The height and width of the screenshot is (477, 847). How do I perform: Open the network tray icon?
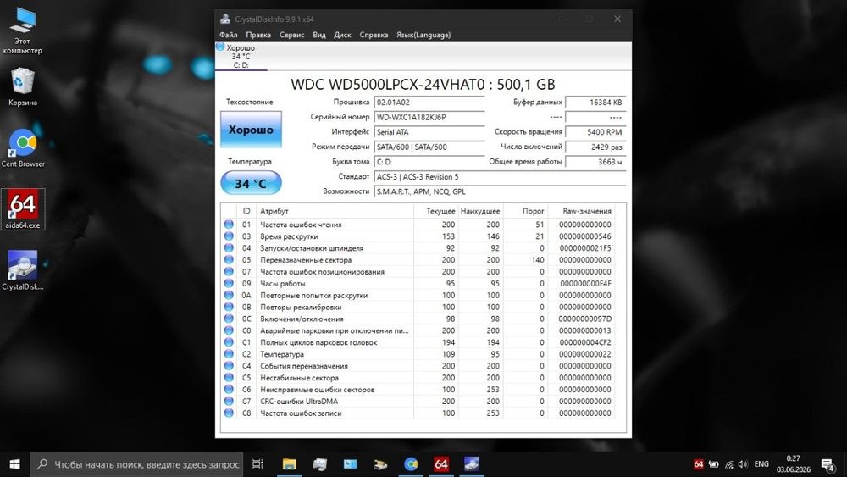click(x=728, y=464)
